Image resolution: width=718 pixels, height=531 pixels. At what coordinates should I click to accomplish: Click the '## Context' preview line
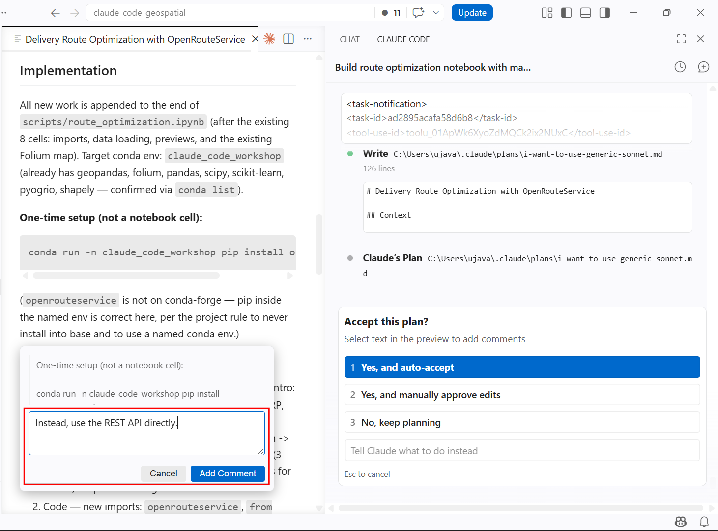pos(389,215)
